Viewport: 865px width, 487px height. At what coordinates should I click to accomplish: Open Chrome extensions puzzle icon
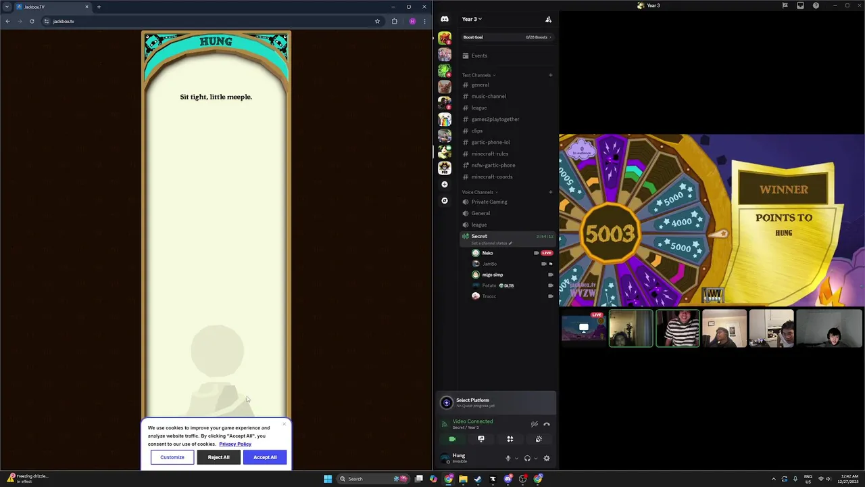pyautogui.click(x=395, y=21)
